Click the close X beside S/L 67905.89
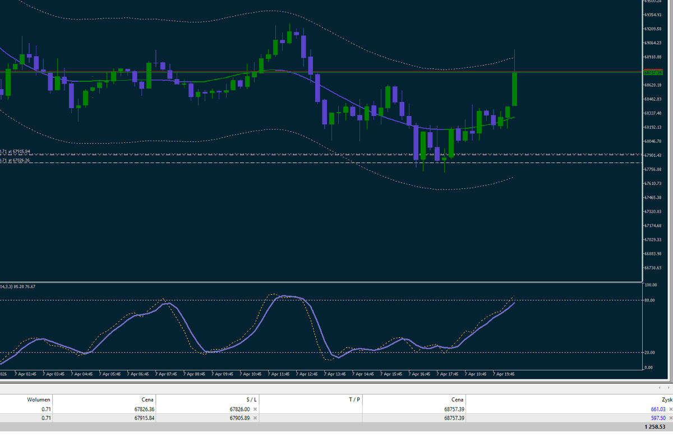The image size is (673, 441). click(255, 418)
